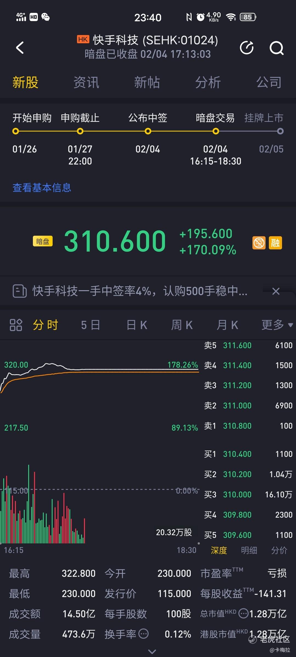The image size is (296, 657).
Task: Open the 更多 chart period dropdown
Action: pyautogui.click(x=277, y=325)
